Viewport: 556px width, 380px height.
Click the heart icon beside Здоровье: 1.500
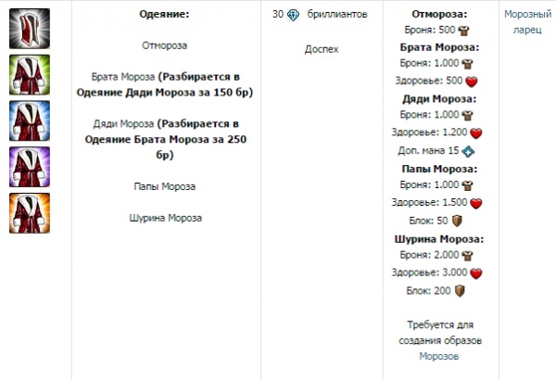coord(476,204)
